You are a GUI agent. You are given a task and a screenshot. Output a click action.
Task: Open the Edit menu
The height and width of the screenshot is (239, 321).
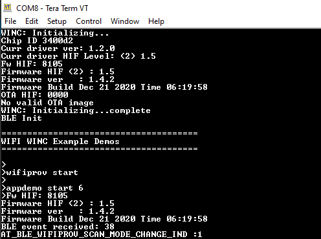tap(32, 21)
